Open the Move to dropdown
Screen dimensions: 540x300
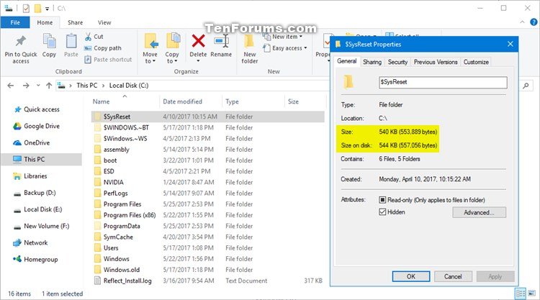[x=150, y=58]
